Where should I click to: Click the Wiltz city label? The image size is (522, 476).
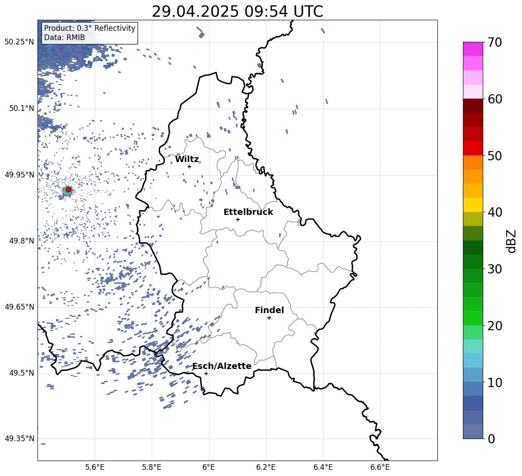coord(187,159)
